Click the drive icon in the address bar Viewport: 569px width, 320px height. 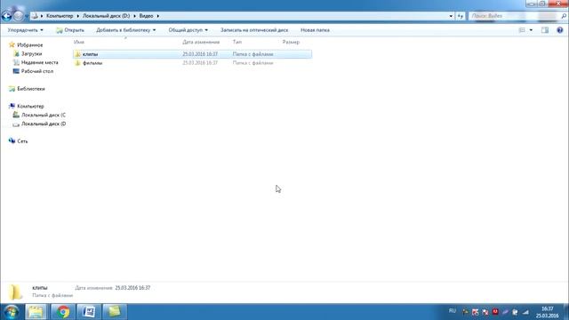click(35, 16)
